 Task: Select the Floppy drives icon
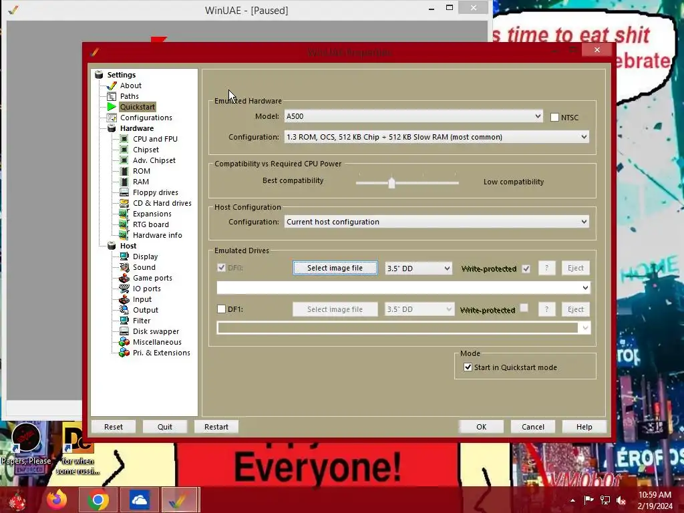(124, 192)
